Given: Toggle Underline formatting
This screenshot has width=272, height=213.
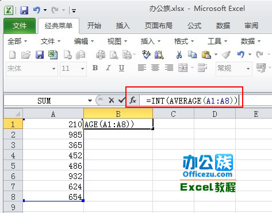Looking at the screenshot, I should (121, 68).
